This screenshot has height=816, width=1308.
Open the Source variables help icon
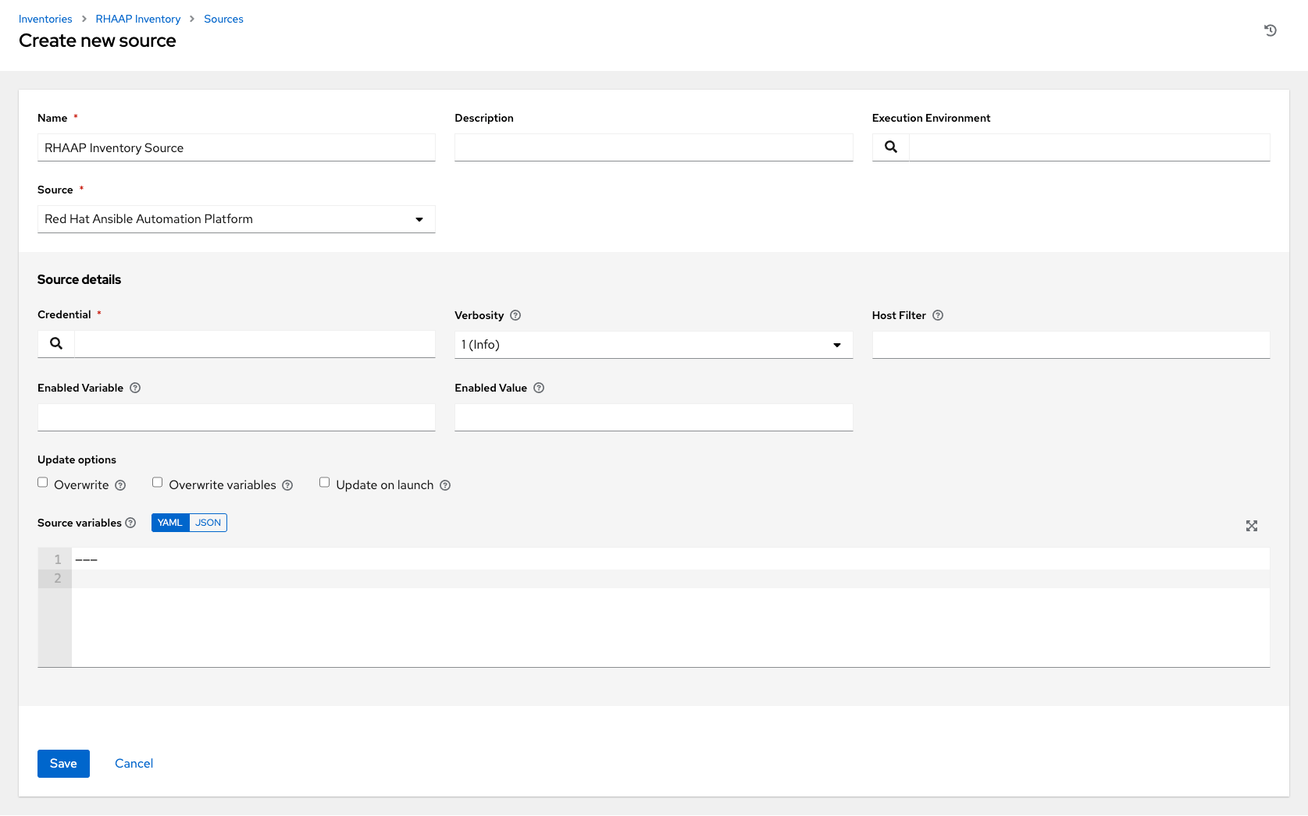coord(129,523)
